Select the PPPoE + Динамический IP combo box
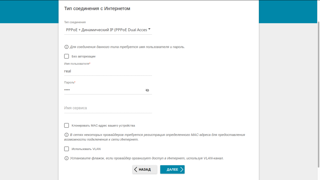Viewport: 320px width, 180px height. click(x=108, y=30)
